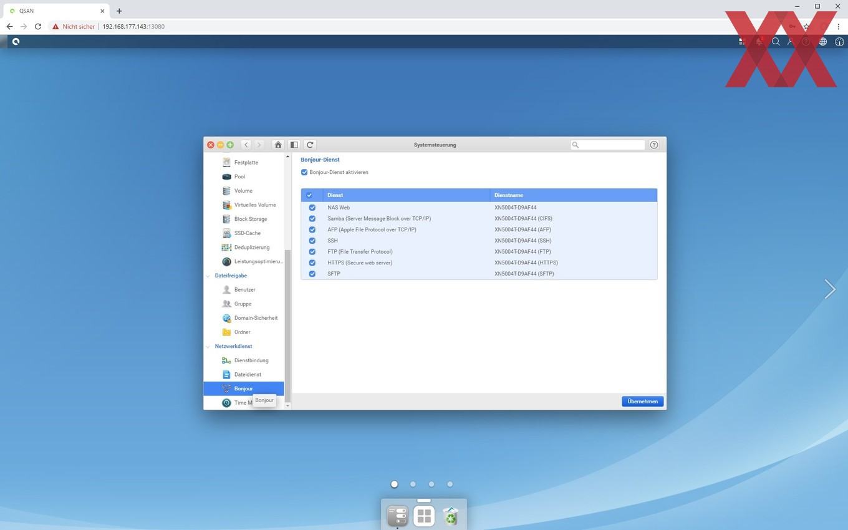Uncheck the NAS Web service
This screenshot has height=530, width=848.
click(x=312, y=208)
